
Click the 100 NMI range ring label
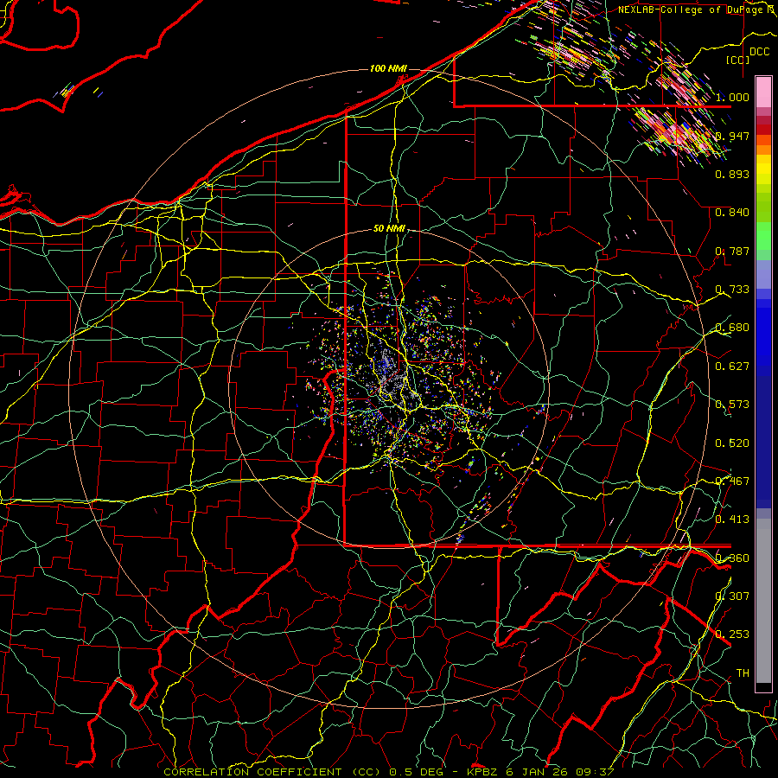388,68
